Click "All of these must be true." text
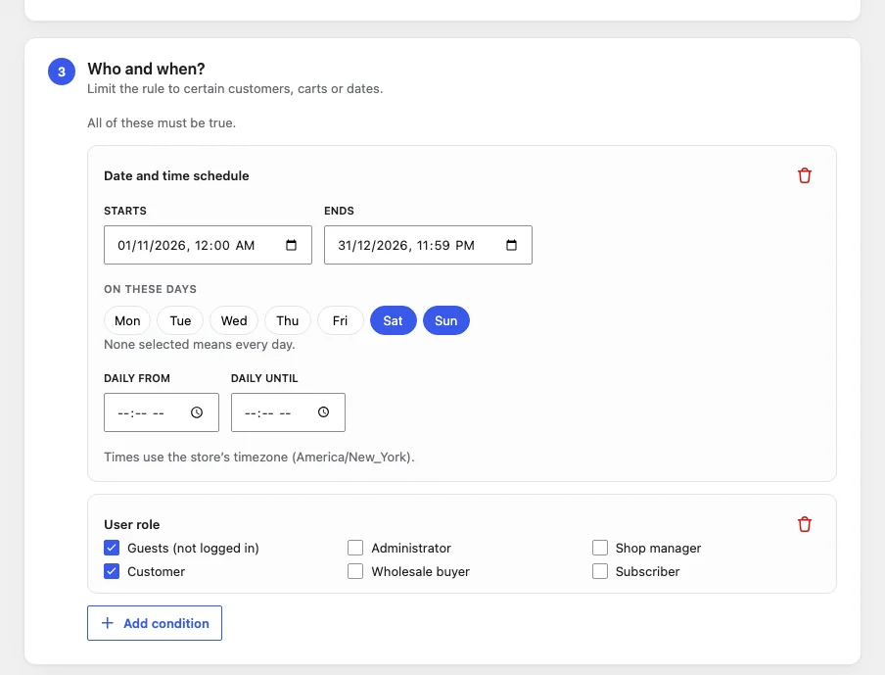The height and width of the screenshot is (675, 885). [x=162, y=123]
